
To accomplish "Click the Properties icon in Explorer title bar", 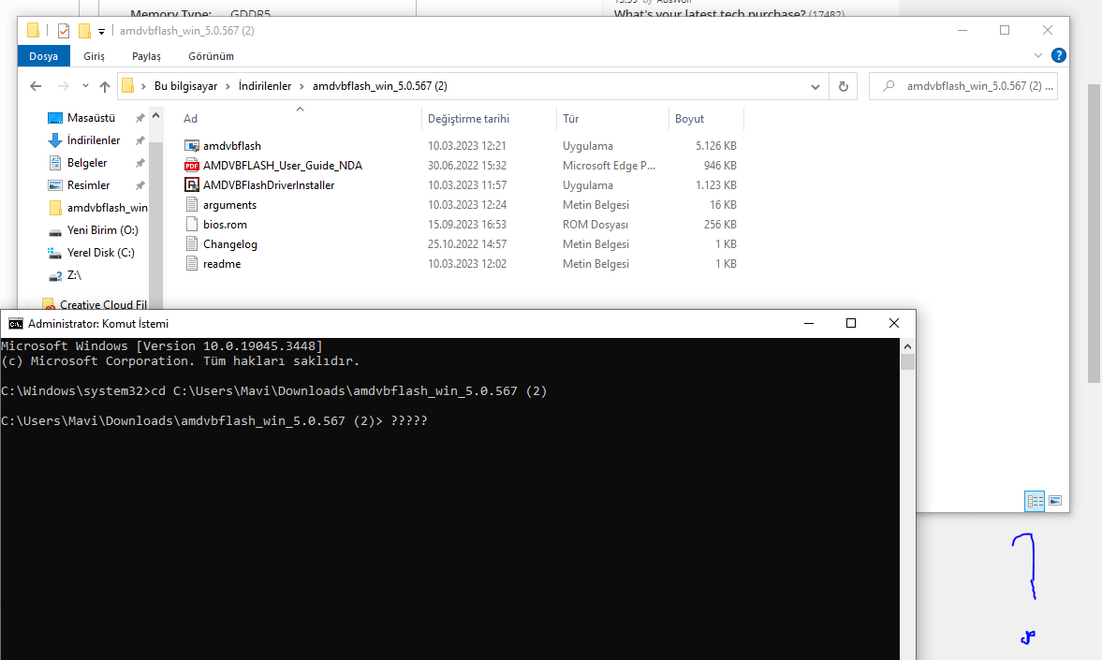I will (x=64, y=31).
